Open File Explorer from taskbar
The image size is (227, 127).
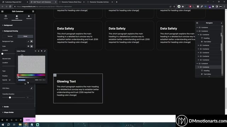20,125
